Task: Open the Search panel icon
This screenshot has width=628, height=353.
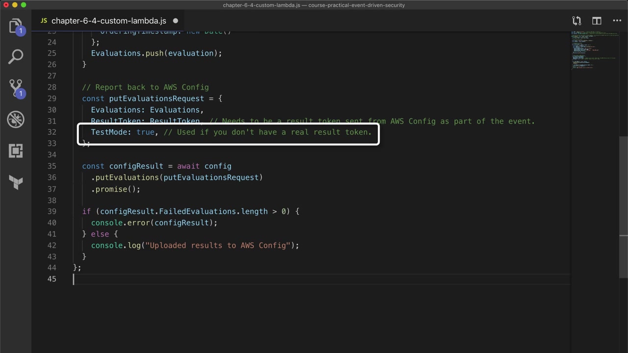Action: tap(16, 56)
